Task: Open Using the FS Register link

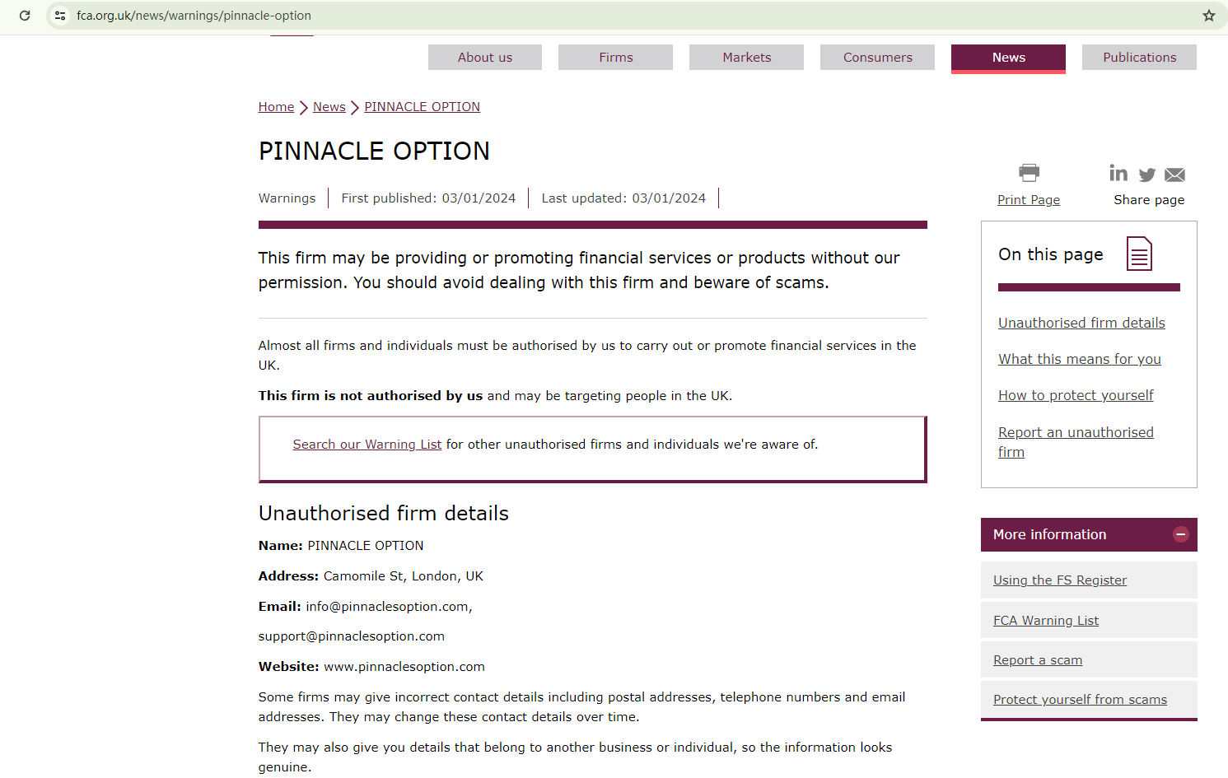Action: 1060,580
